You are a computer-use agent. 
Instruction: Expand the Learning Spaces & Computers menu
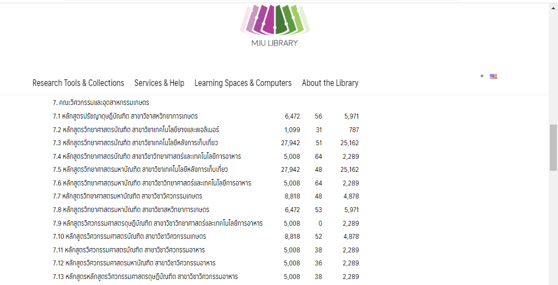click(x=242, y=83)
